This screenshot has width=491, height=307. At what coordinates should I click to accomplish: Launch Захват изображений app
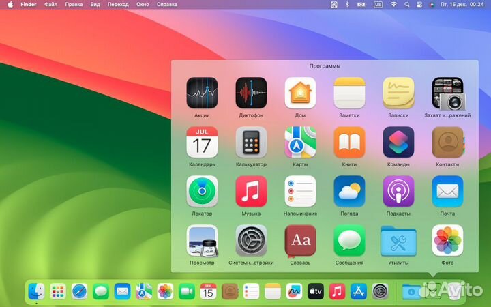click(x=447, y=93)
